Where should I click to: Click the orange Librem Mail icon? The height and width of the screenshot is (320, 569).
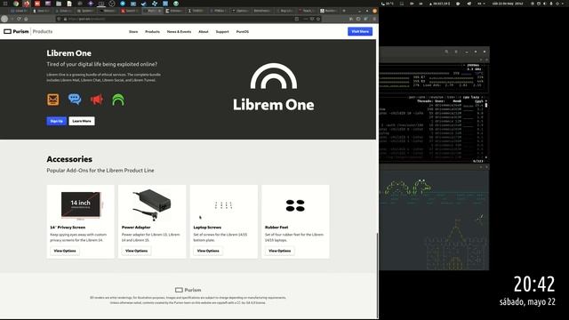pos(53,100)
